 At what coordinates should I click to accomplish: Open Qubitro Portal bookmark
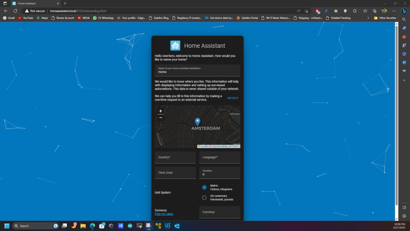pos(247,18)
